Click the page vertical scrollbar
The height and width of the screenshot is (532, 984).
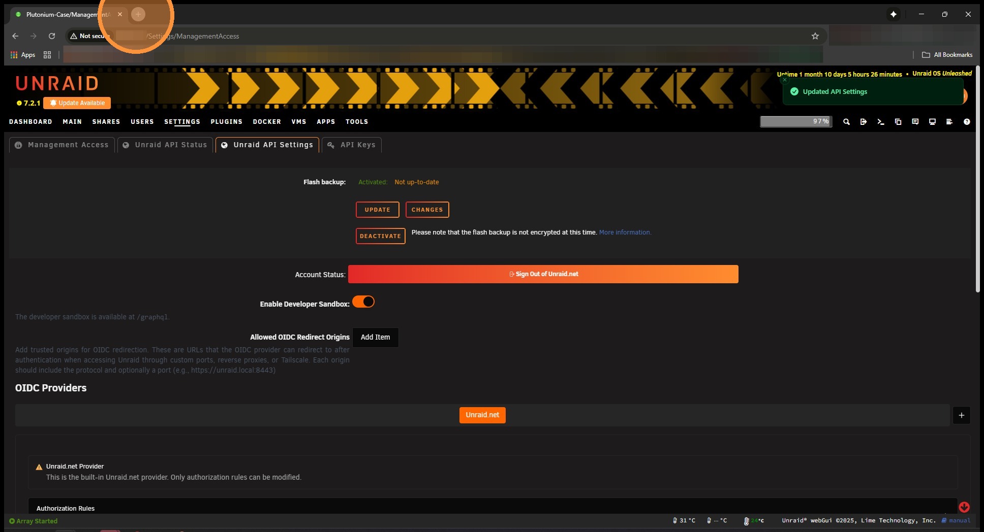coord(977,179)
